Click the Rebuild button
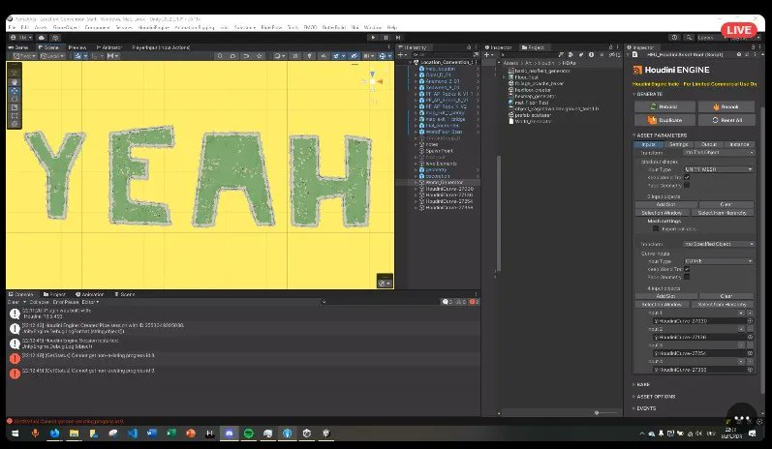Viewport: 772px width, 449px height. 664,106
